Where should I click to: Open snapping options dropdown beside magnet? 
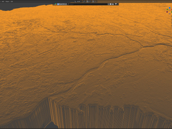click(x=90, y=1)
